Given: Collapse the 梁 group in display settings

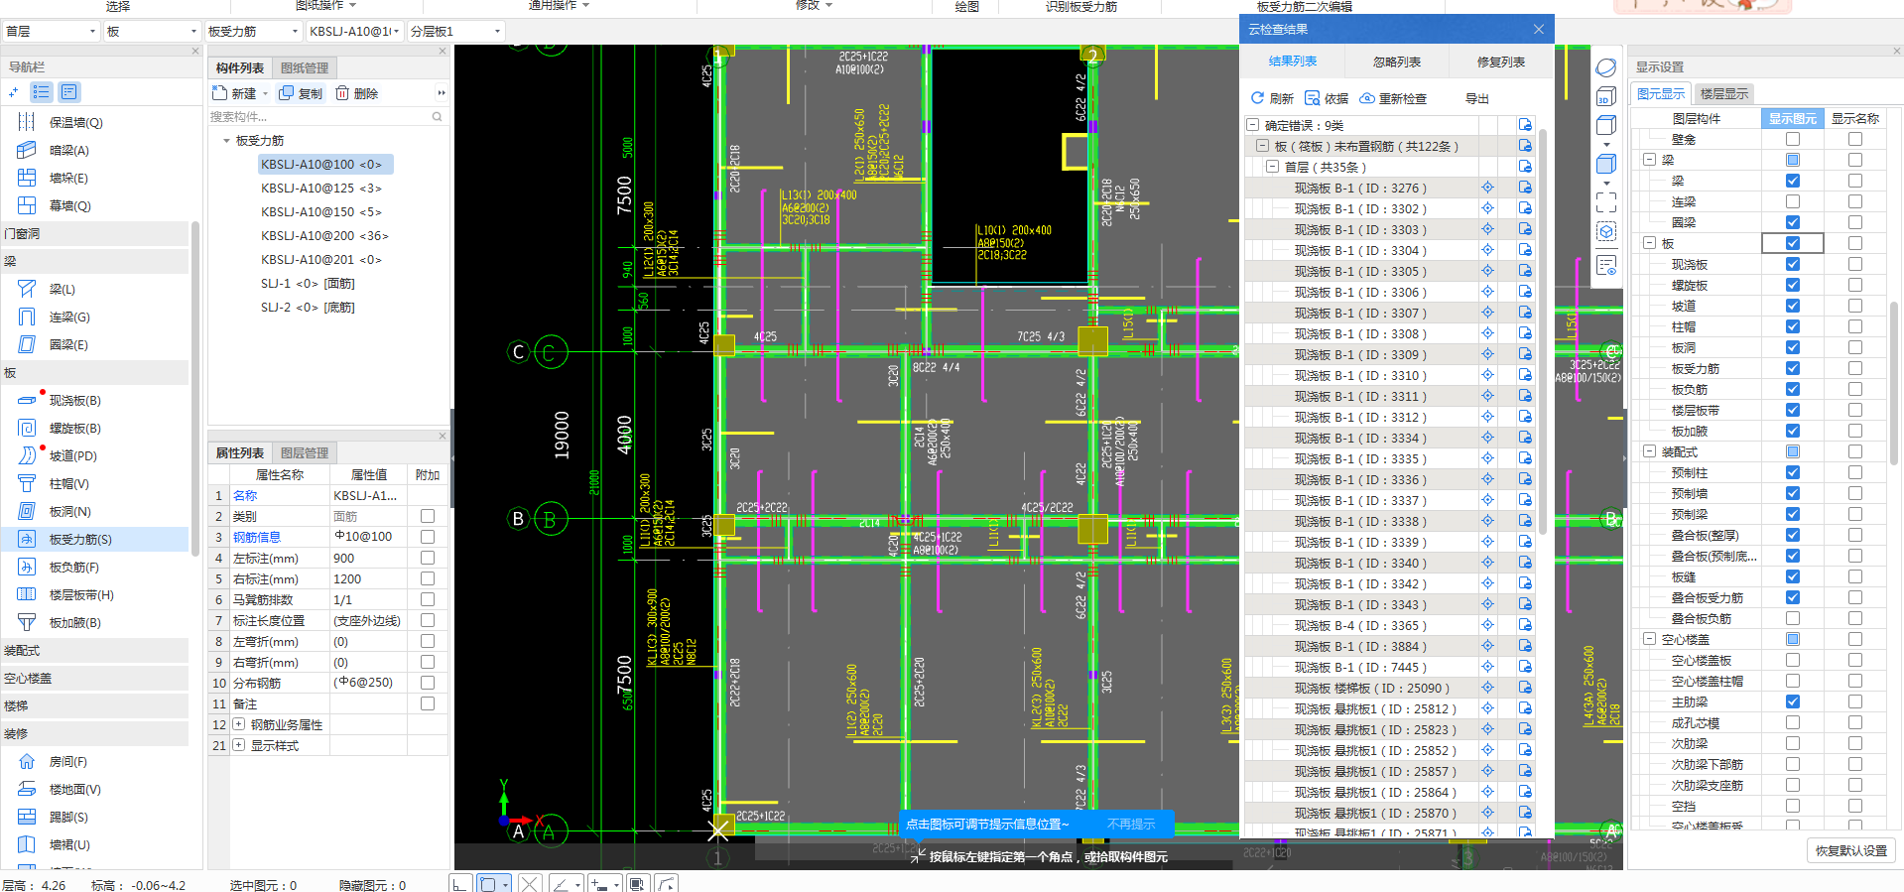Looking at the screenshot, I should coord(1649,160).
